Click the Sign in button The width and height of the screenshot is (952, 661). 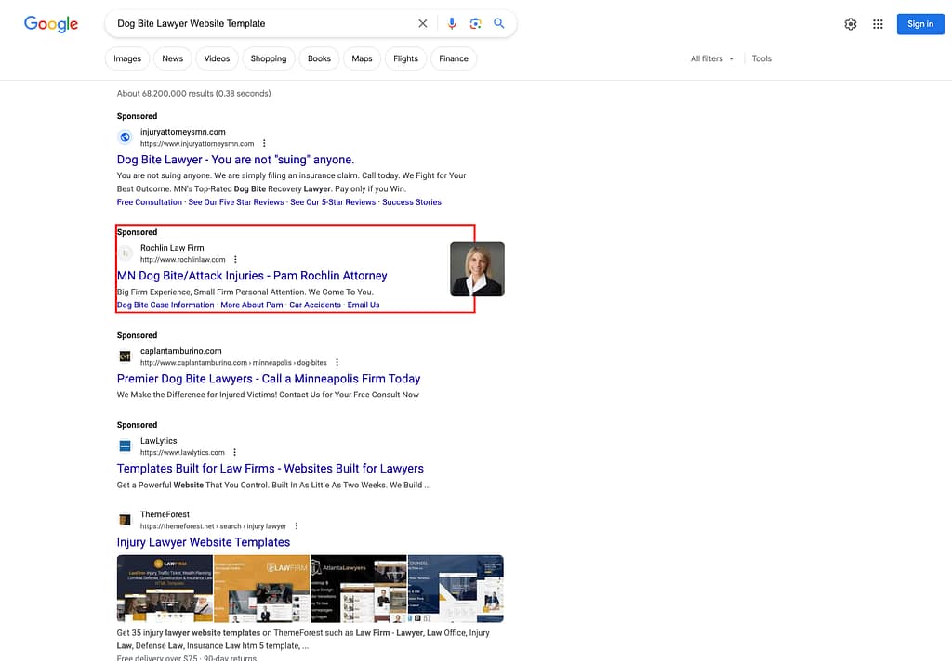click(x=920, y=24)
